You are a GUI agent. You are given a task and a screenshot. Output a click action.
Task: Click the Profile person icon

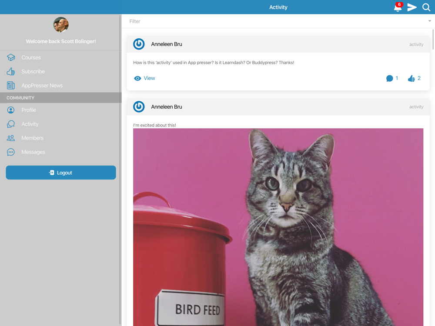pyautogui.click(x=11, y=110)
